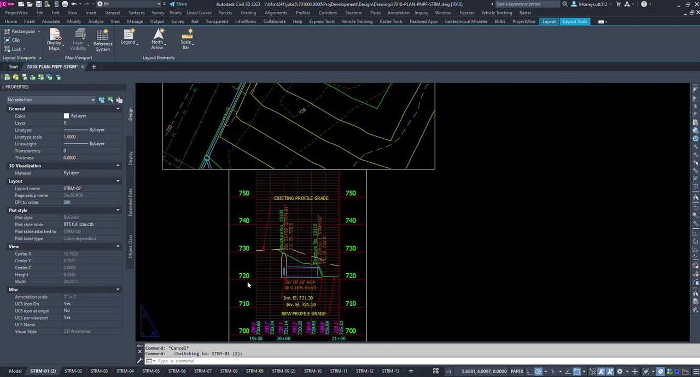Open the No selection object dropdown

point(50,99)
